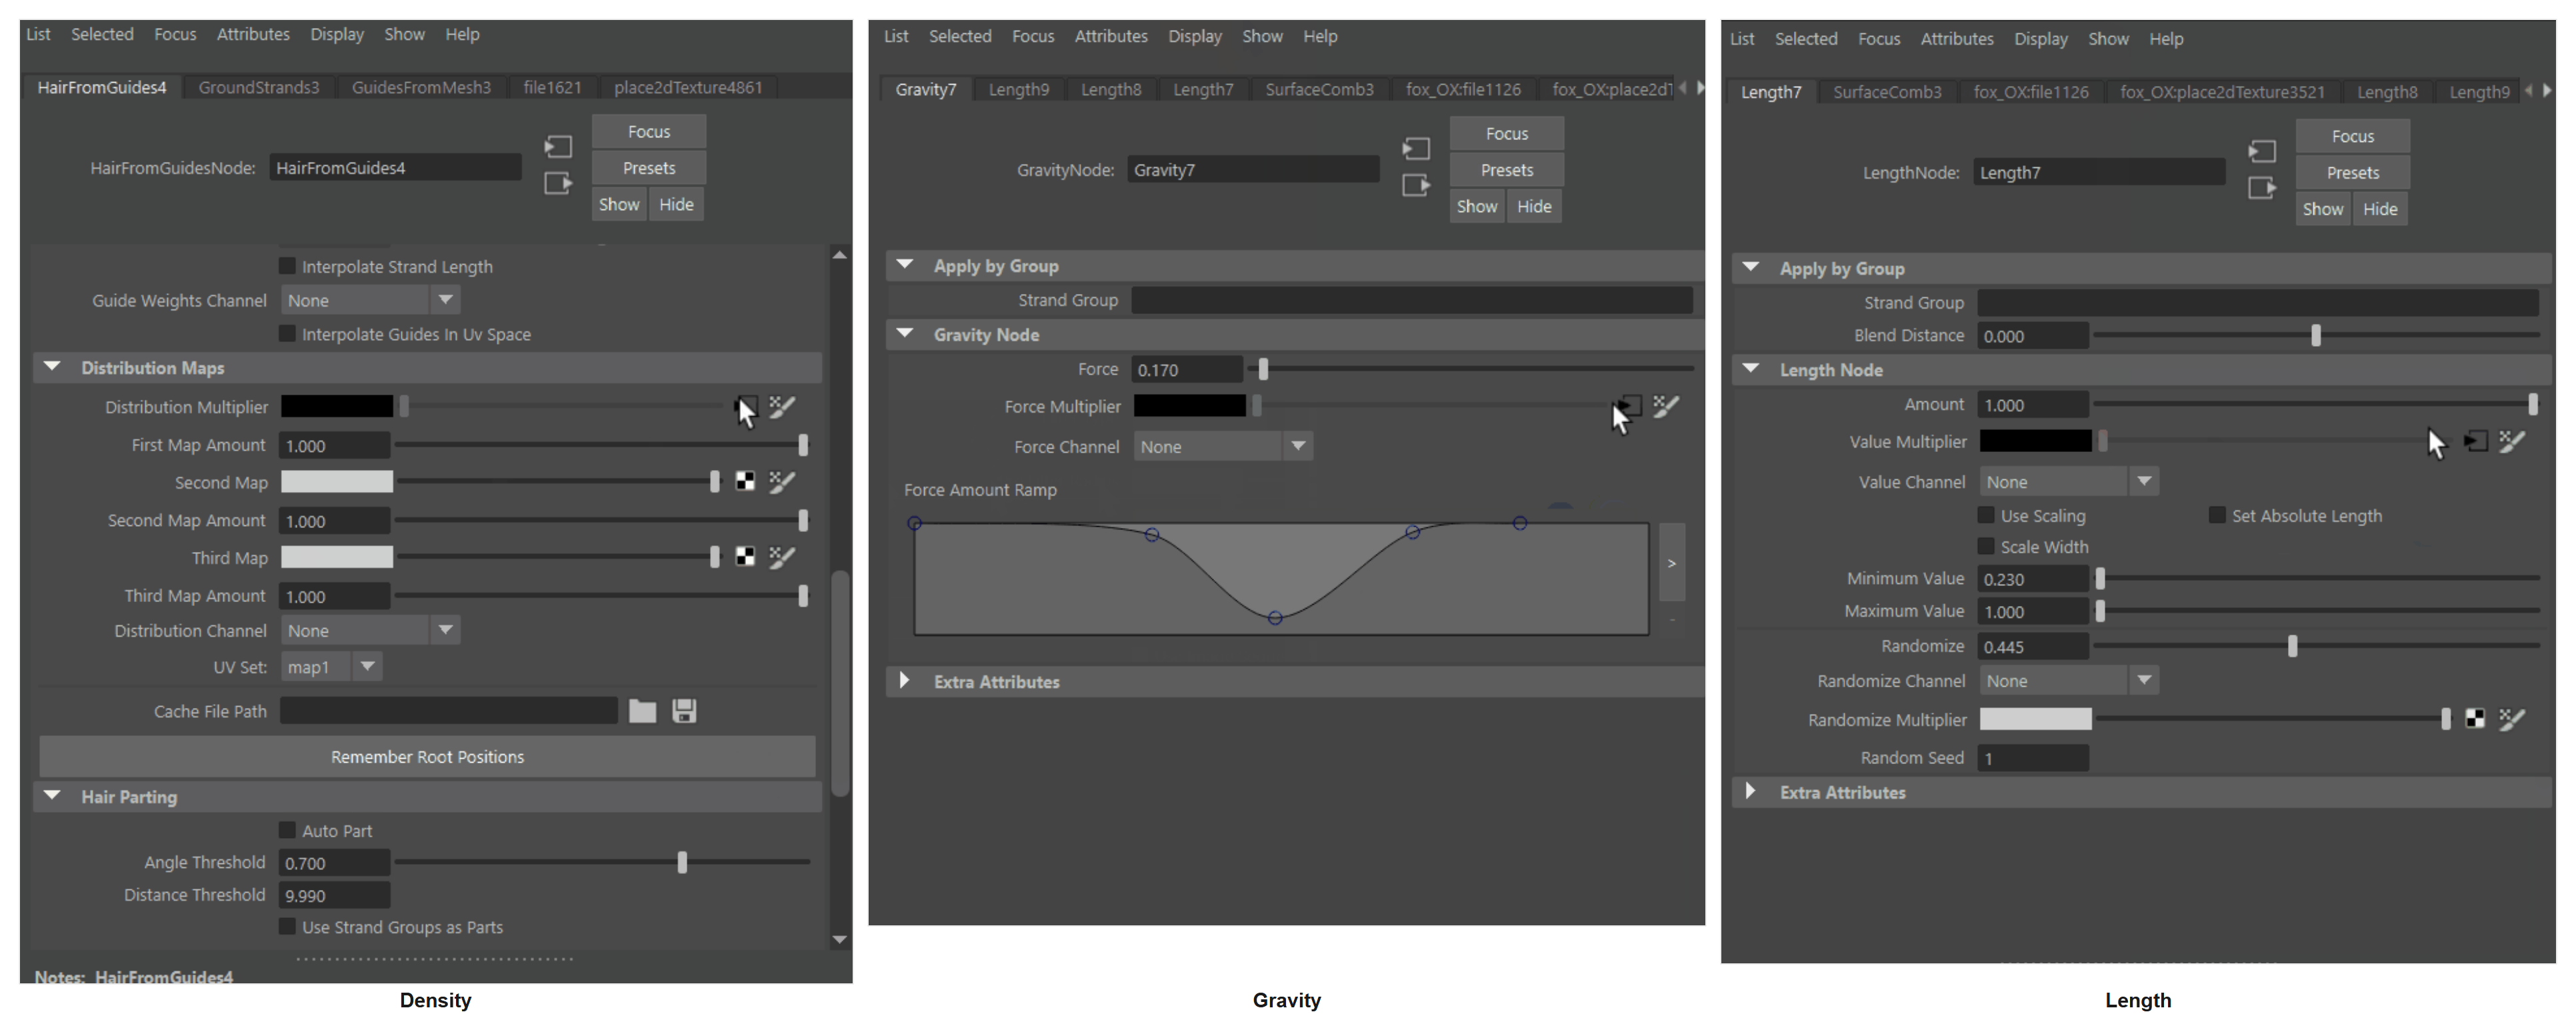
Task: Collapse the Distribution Maps section
Action: tap(52, 368)
